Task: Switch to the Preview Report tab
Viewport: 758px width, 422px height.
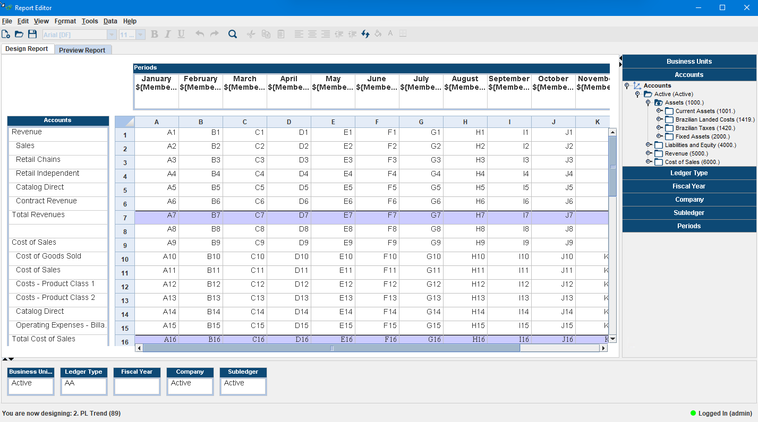Action: pos(83,49)
